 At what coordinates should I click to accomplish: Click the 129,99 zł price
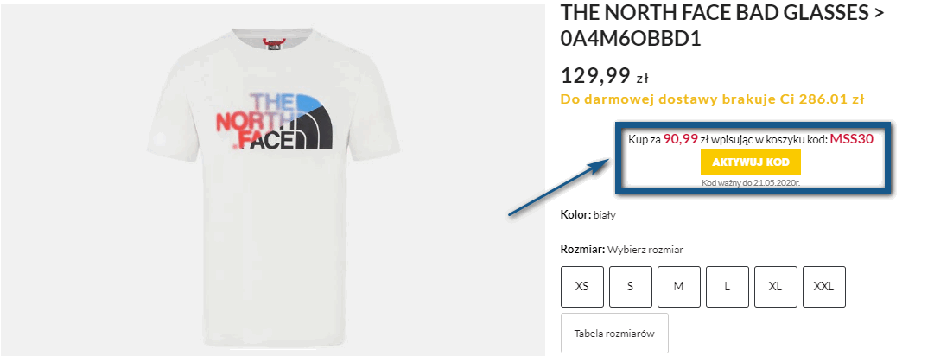pyautogui.click(x=602, y=75)
